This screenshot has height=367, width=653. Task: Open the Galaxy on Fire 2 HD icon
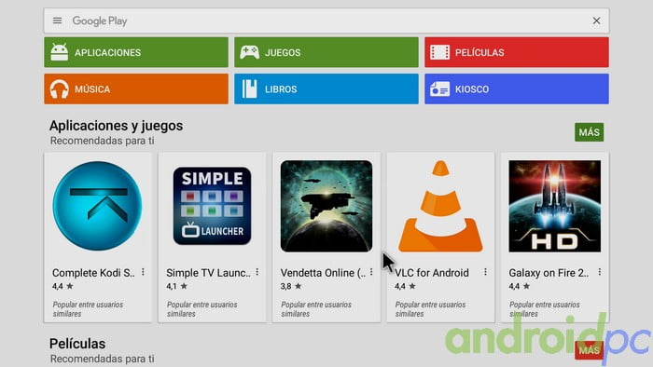(x=555, y=206)
